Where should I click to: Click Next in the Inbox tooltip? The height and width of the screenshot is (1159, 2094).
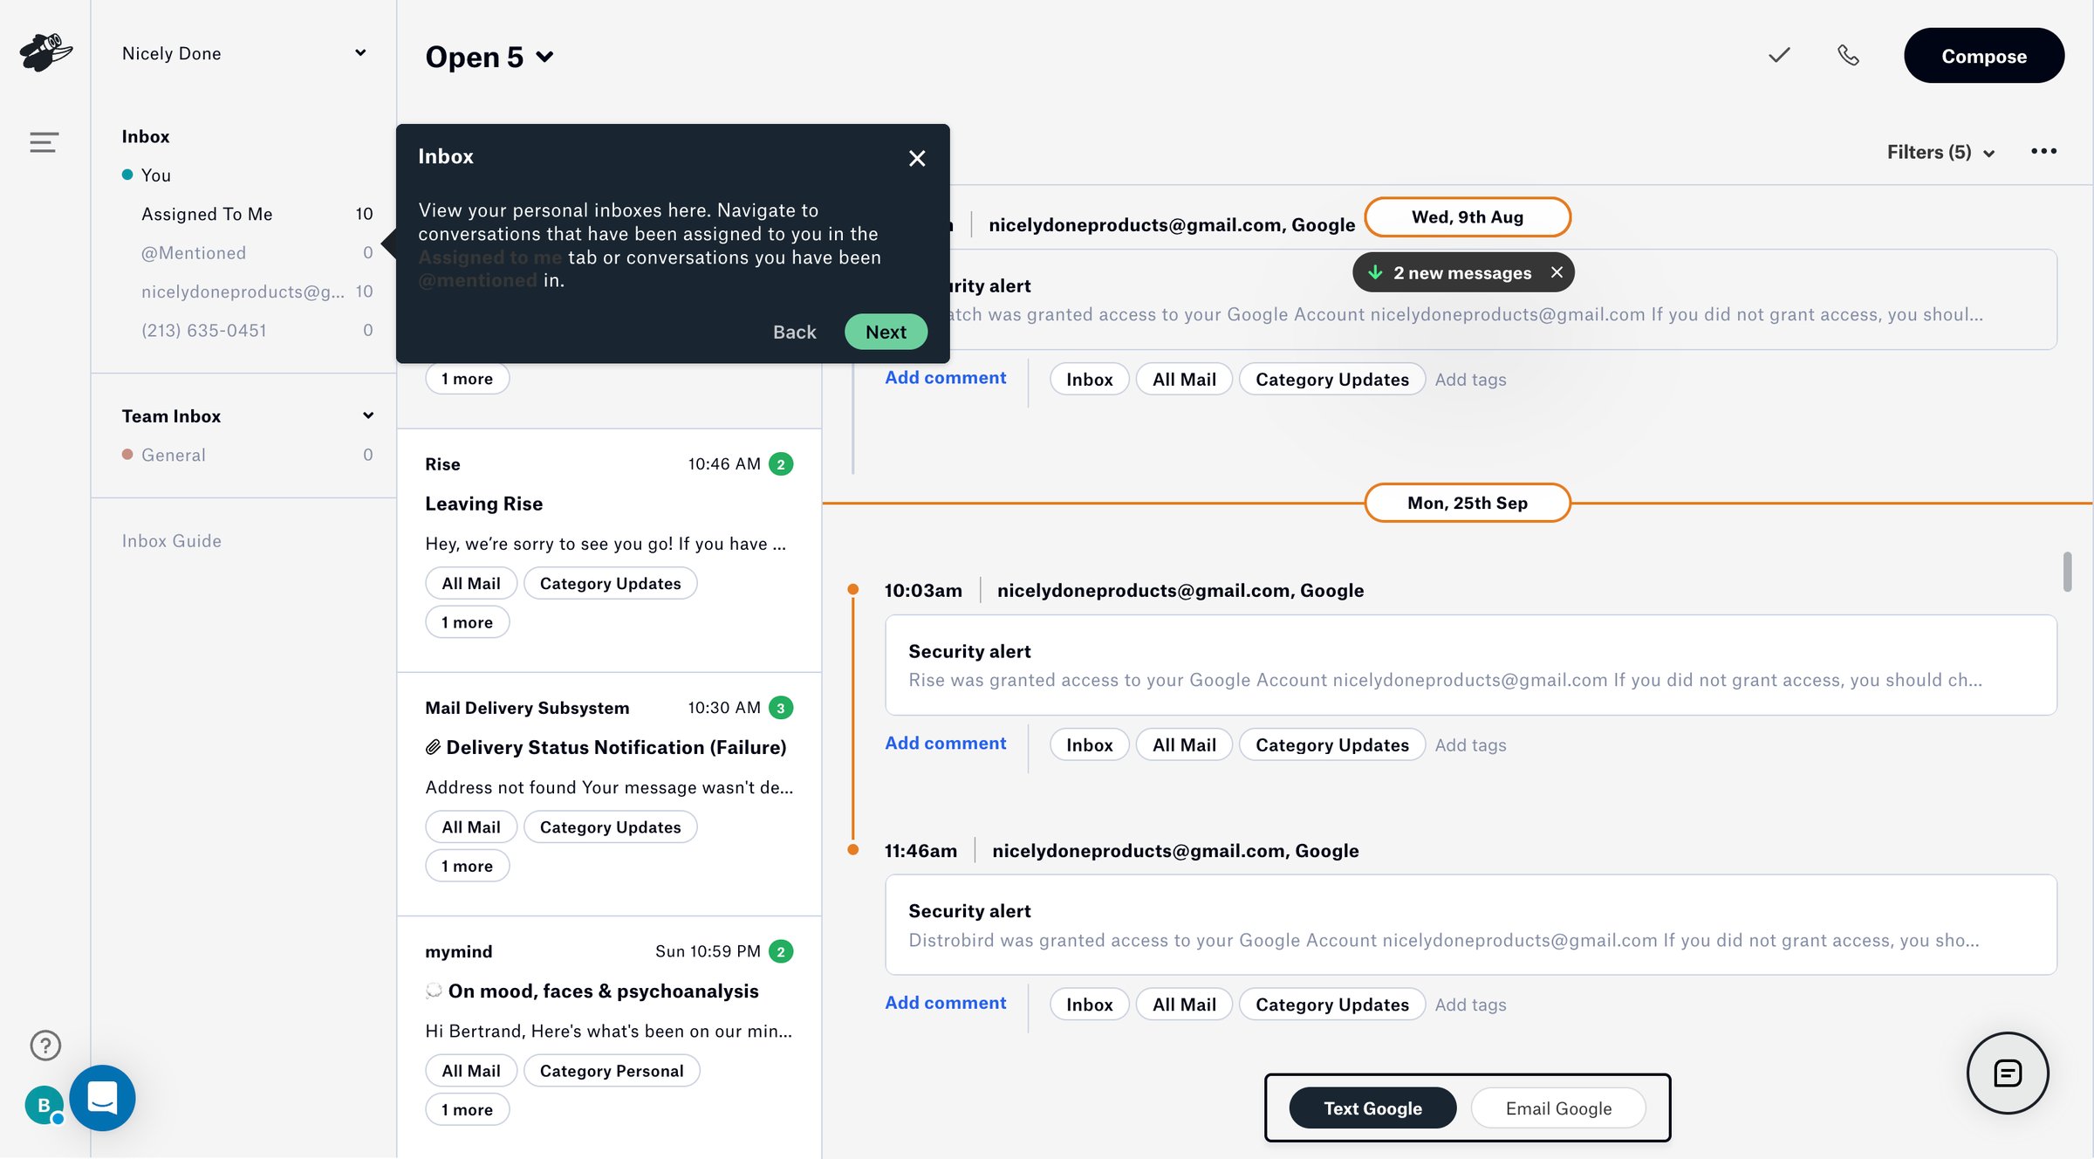tap(885, 332)
